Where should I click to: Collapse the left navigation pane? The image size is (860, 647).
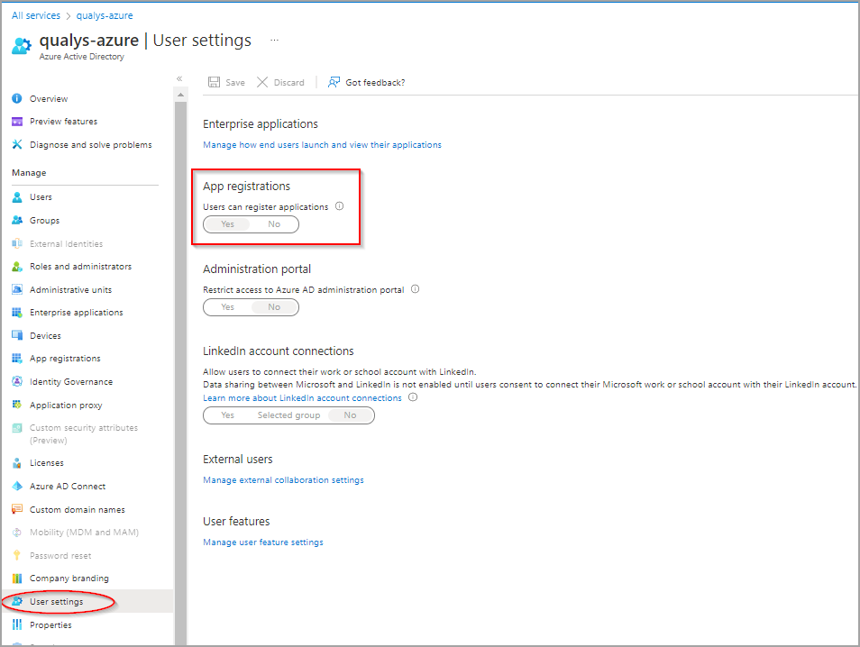(x=179, y=79)
